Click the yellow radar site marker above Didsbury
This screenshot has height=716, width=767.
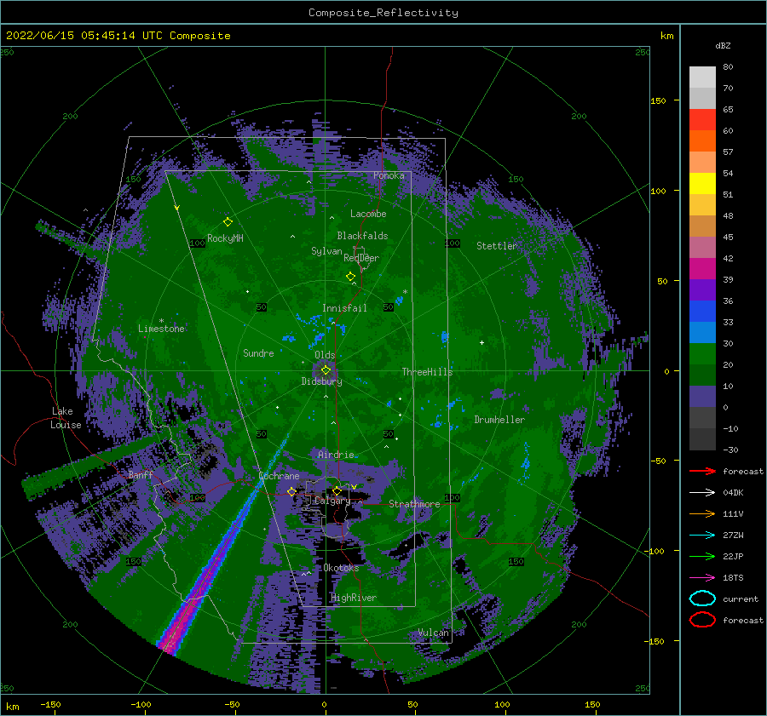coord(326,370)
